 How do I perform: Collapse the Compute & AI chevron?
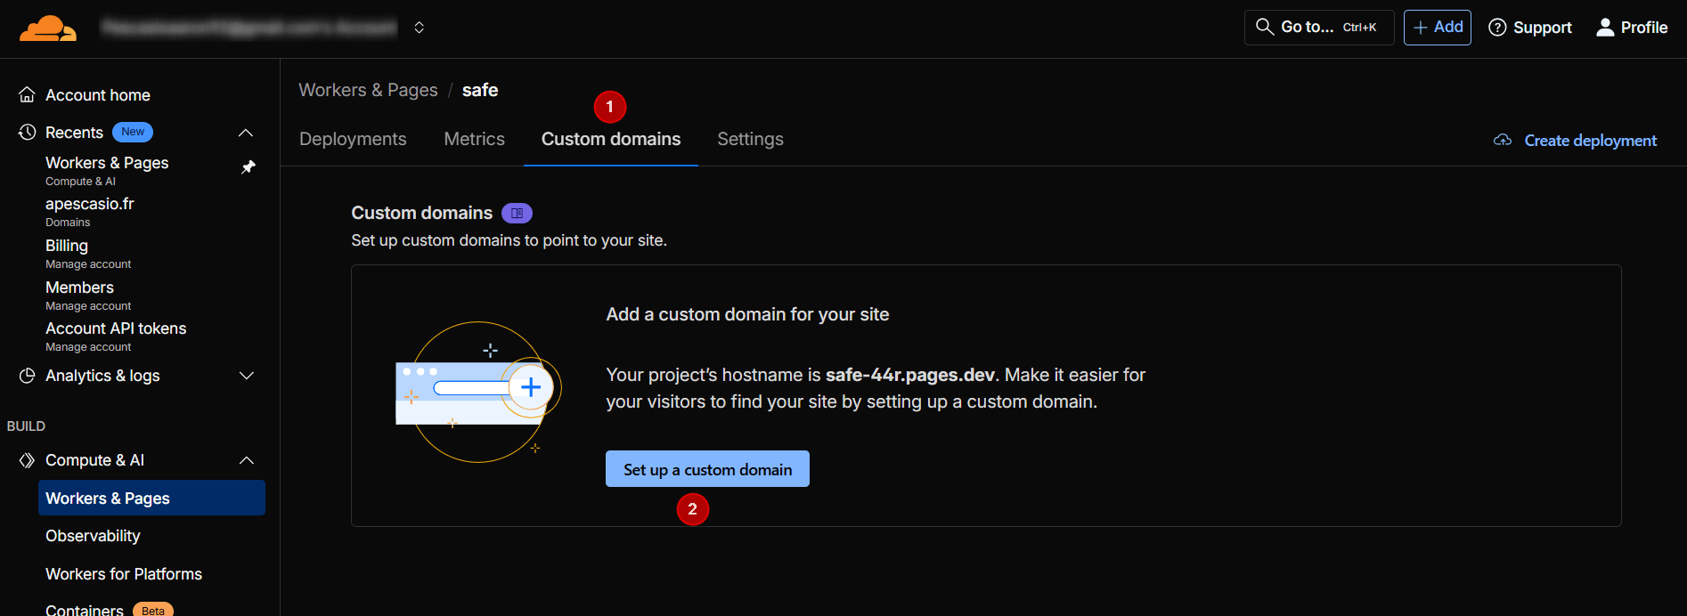click(247, 460)
